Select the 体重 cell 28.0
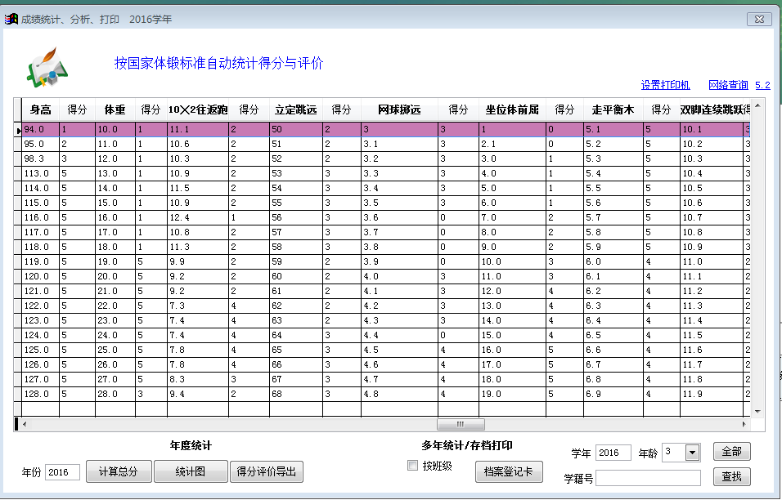The height and width of the screenshot is (500, 782). pyautogui.click(x=115, y=394)
